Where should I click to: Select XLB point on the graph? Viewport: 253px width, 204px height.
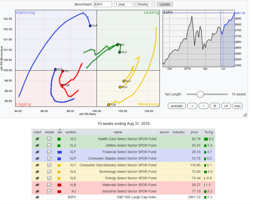point(62,86)
